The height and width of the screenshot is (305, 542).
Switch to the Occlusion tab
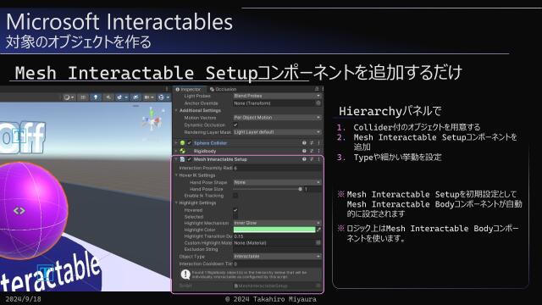[223, 89]
